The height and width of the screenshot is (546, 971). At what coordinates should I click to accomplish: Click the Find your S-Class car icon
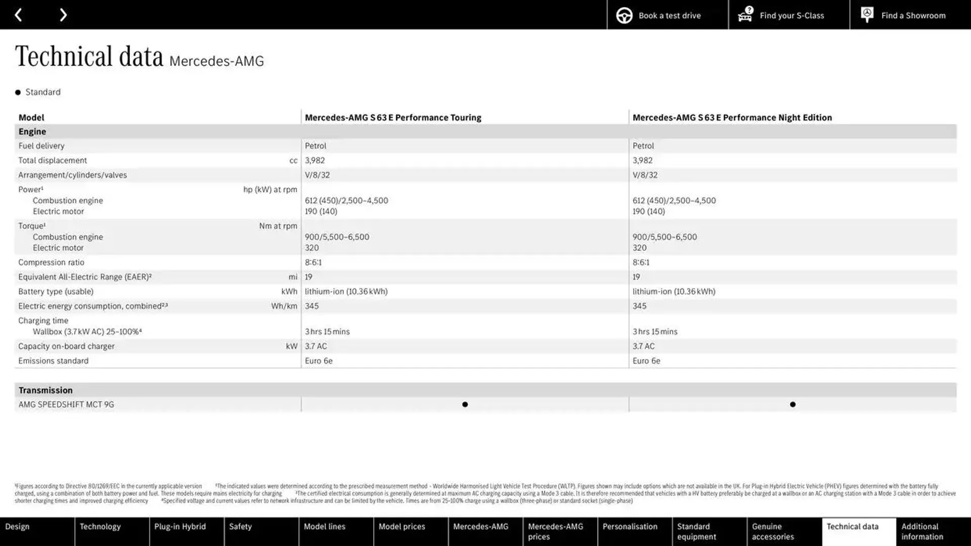744,15
